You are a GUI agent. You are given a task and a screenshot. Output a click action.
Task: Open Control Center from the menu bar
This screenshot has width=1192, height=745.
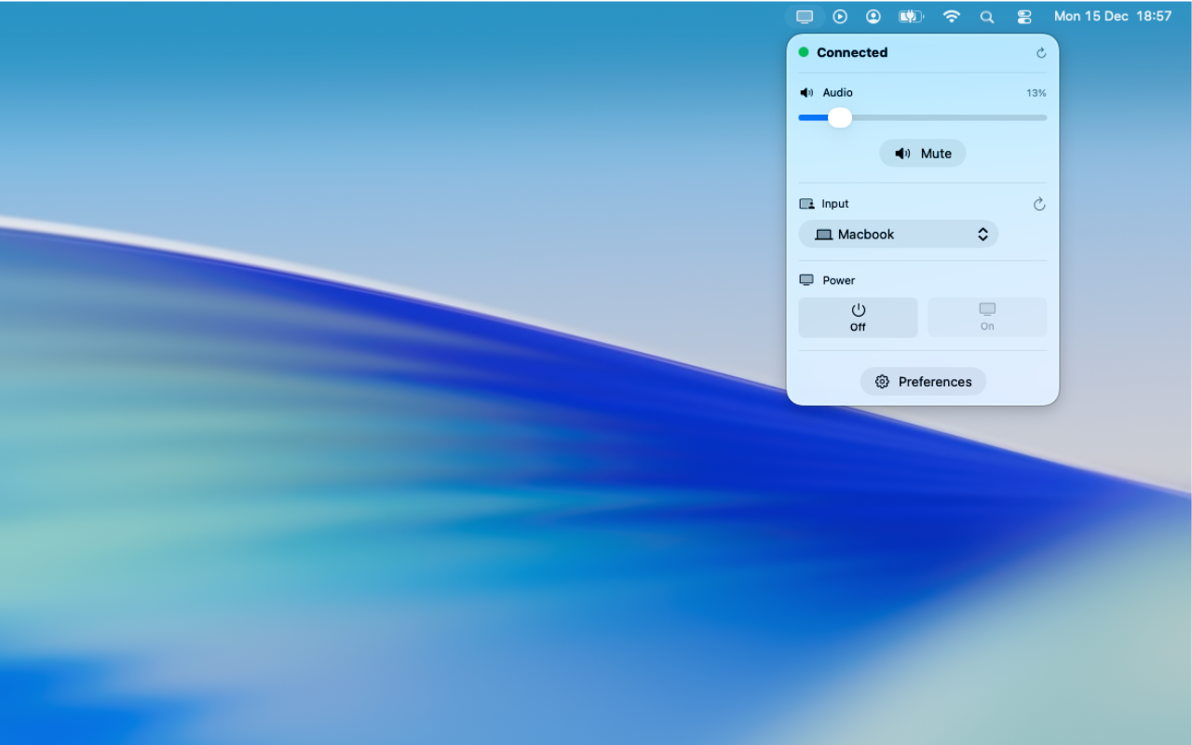[1023, 16]
